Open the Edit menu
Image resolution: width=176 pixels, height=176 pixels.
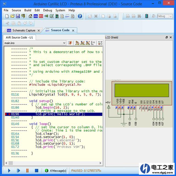[x=37, y=10]
